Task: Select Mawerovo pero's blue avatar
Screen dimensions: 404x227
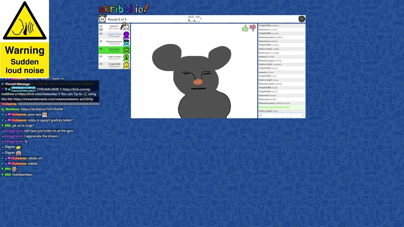Action: click(126, 42)
